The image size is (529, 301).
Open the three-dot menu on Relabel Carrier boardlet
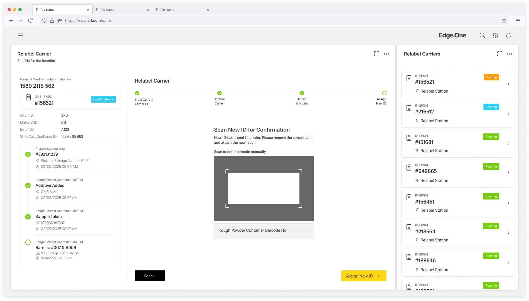386,54
